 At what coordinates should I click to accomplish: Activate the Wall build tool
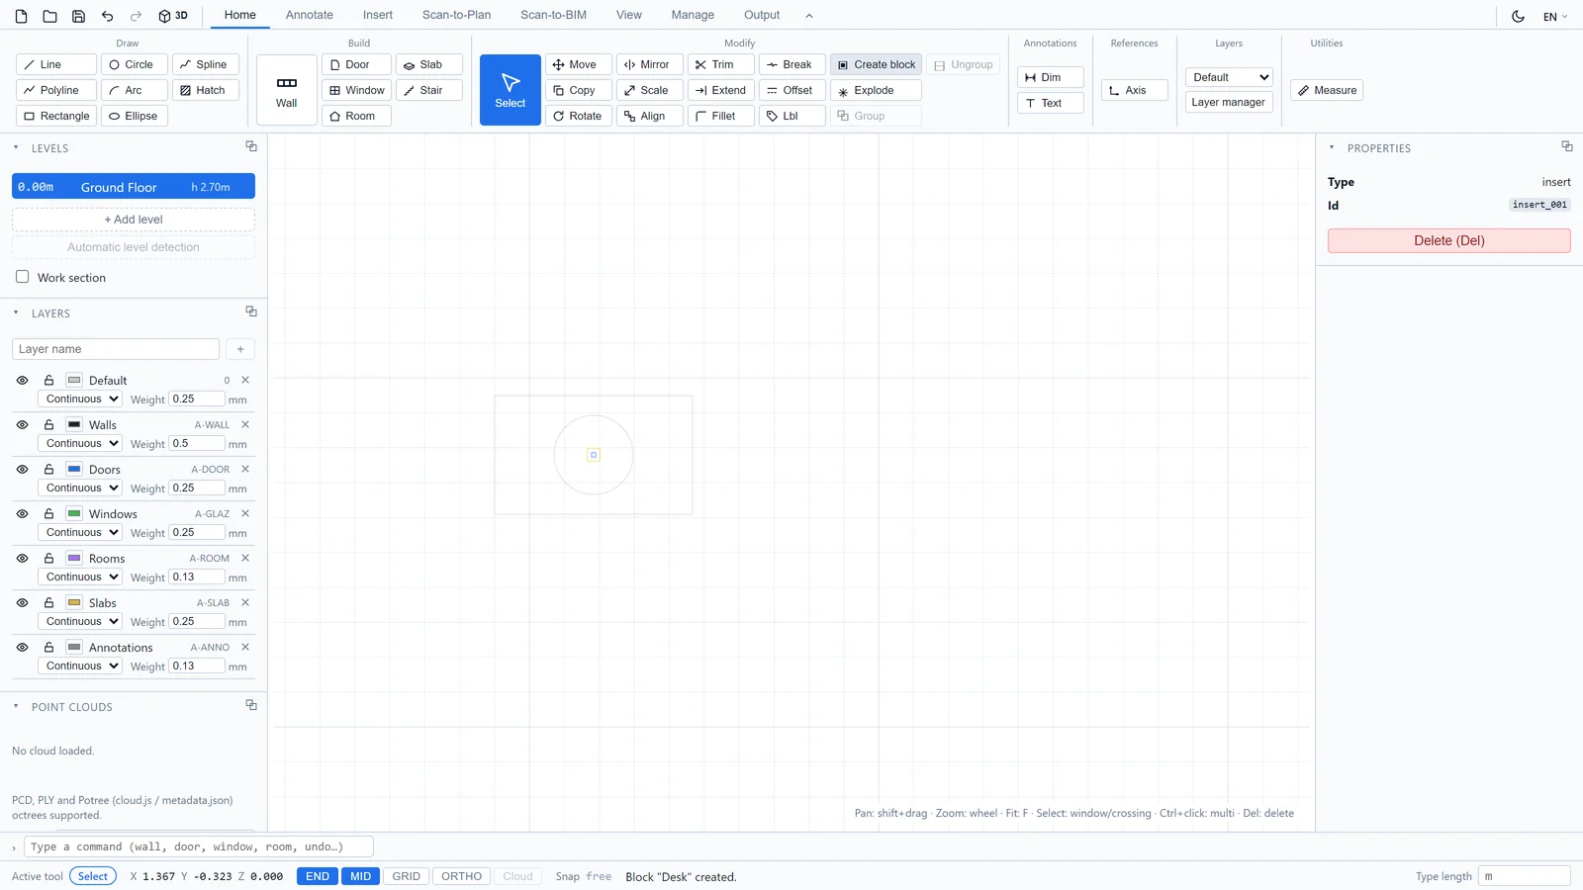pyautogui.click(x=287, y=90)
